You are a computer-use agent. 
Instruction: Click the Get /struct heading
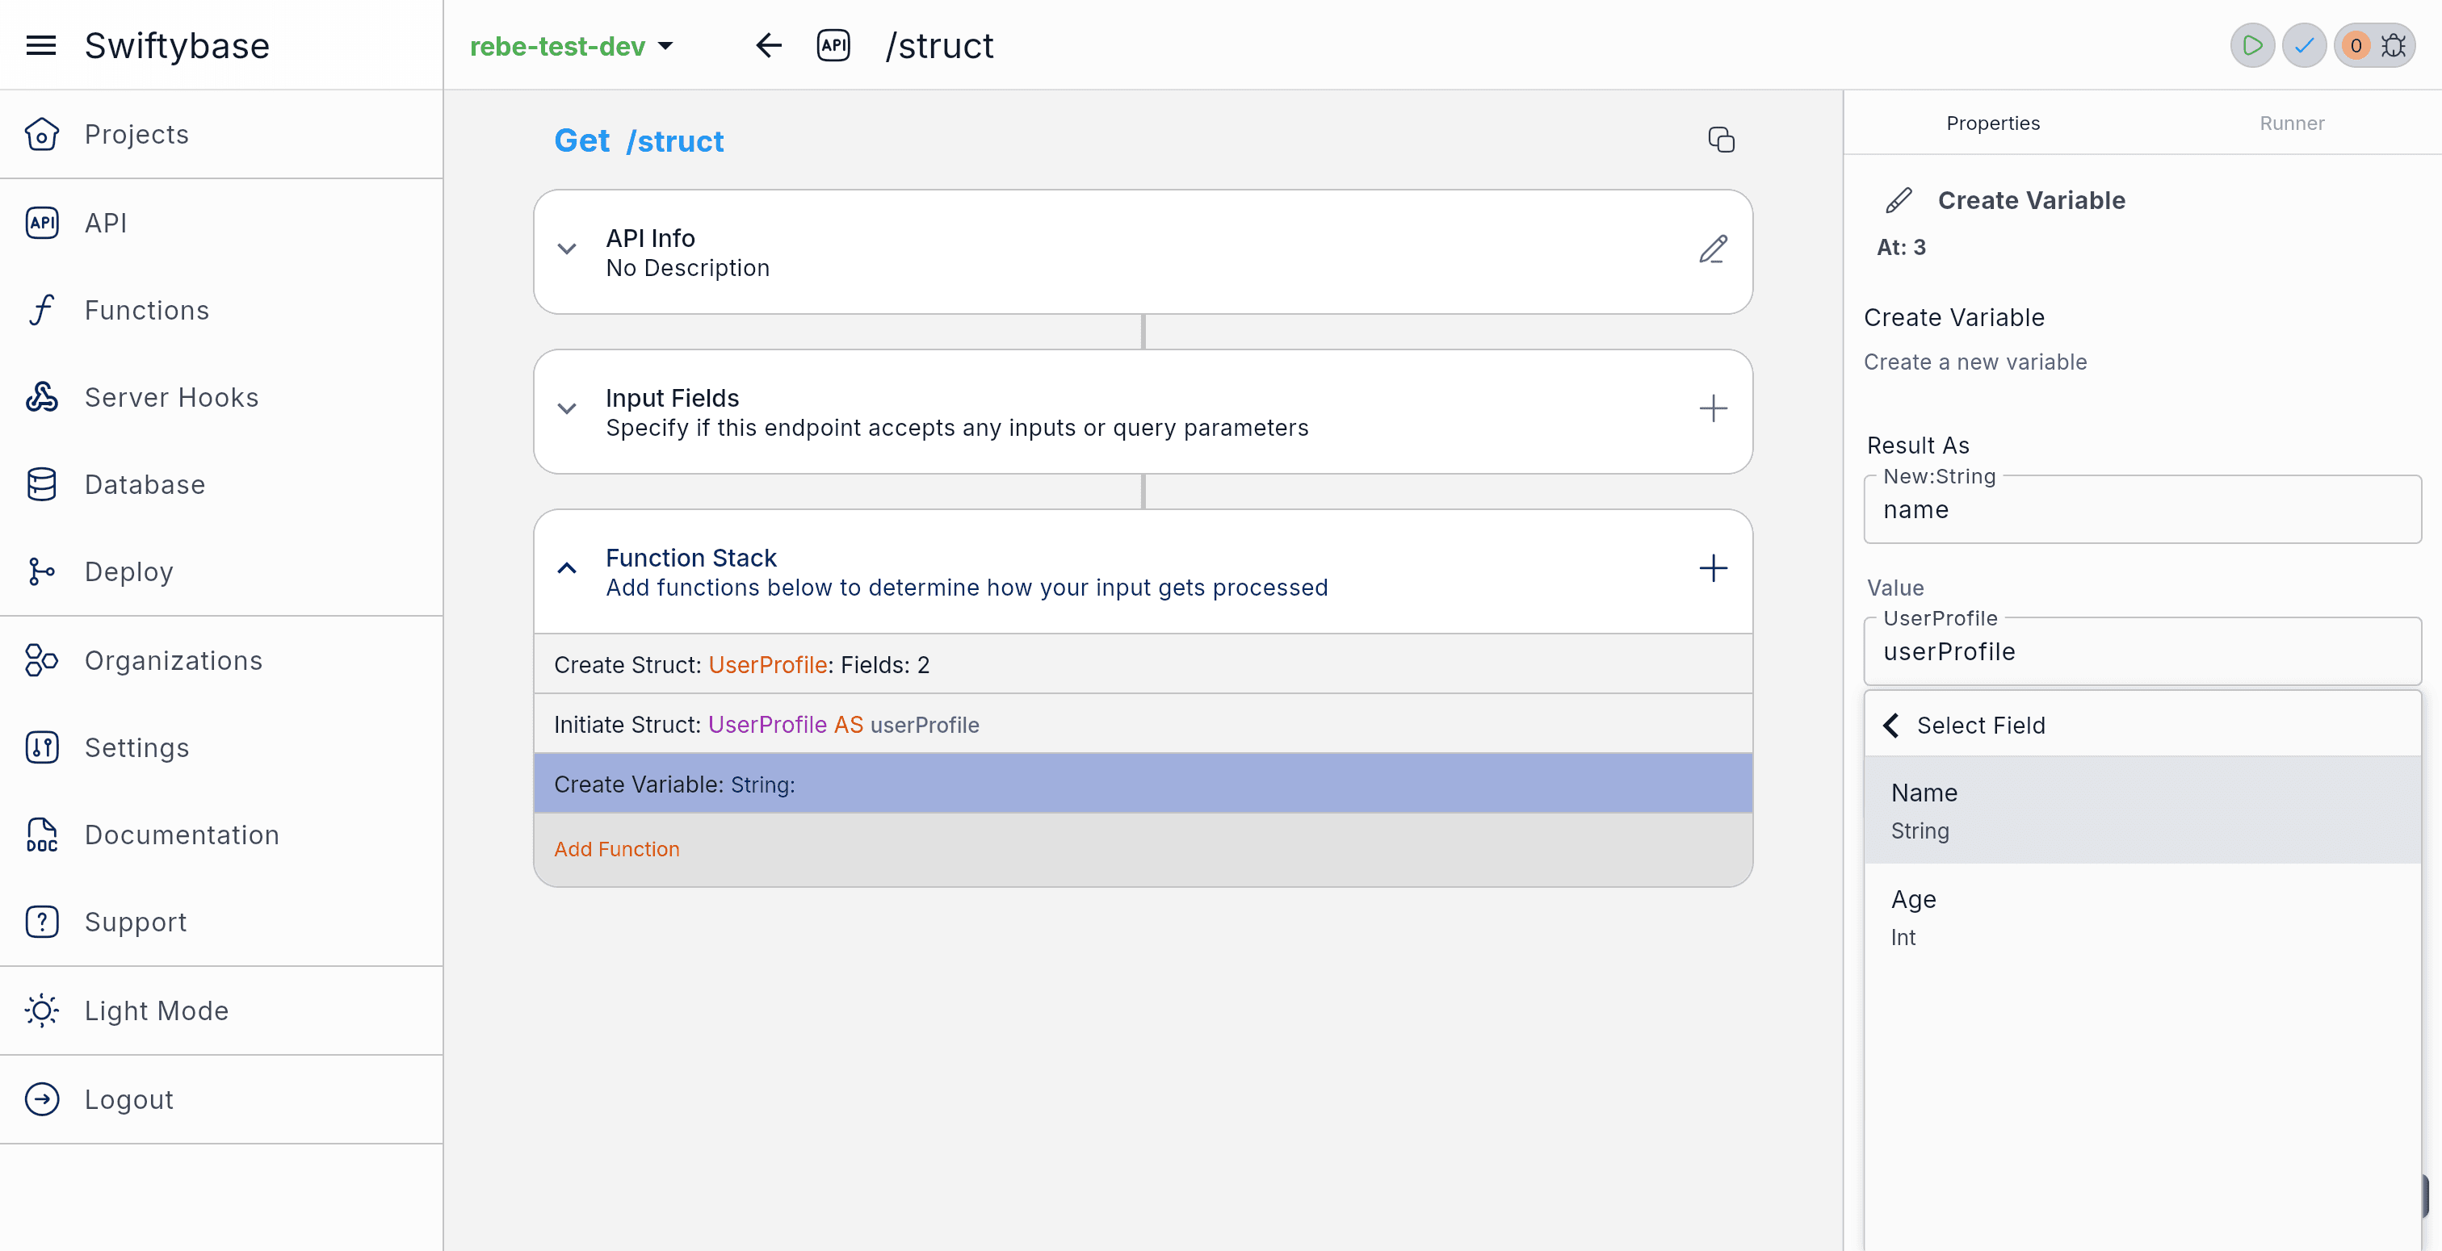point(639,140)
